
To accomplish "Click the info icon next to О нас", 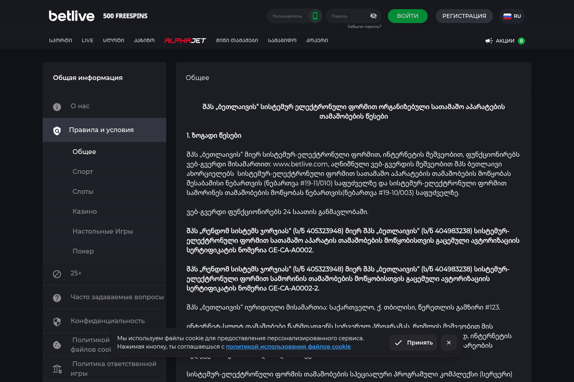I will tap(57, 107).
